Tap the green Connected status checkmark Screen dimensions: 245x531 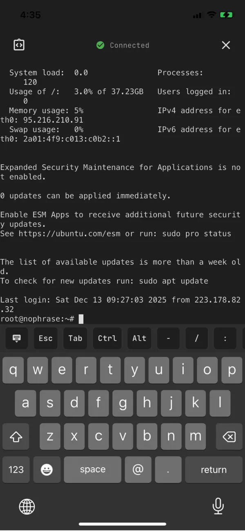click(x=100, y=45)
